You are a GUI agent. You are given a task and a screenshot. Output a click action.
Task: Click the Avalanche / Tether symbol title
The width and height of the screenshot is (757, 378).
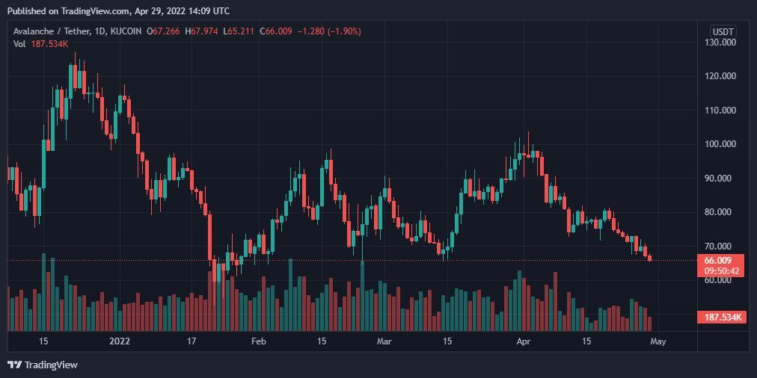(51, 31)
